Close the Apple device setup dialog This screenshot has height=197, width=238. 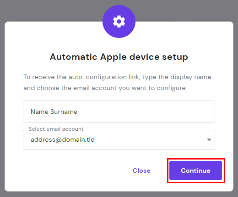click(141, 170)
